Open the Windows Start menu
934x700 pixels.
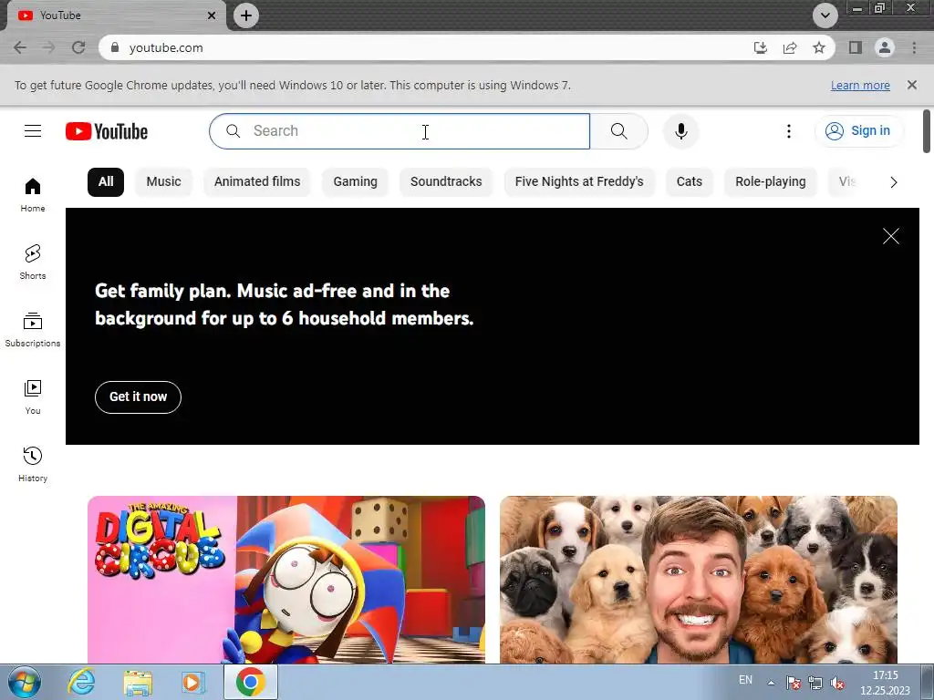24,682
